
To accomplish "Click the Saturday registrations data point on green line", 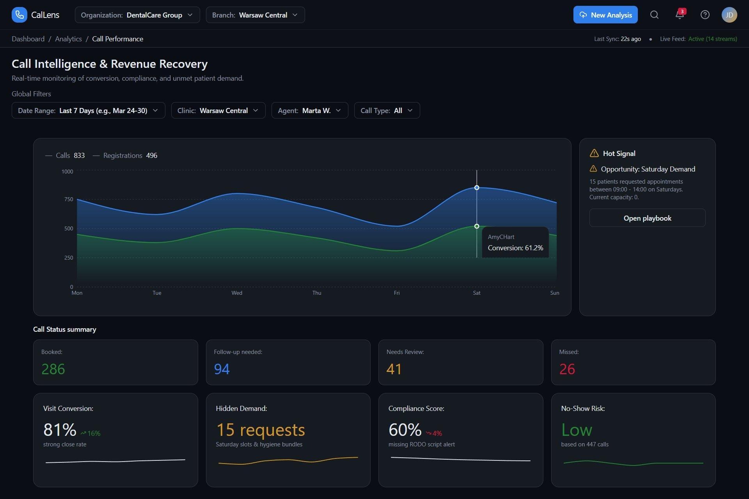I will (x=477, y=226).
